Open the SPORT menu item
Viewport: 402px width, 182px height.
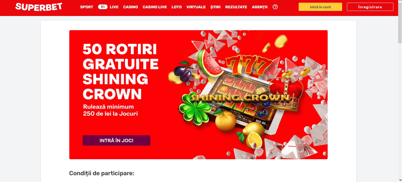click(x=87, y=7)
